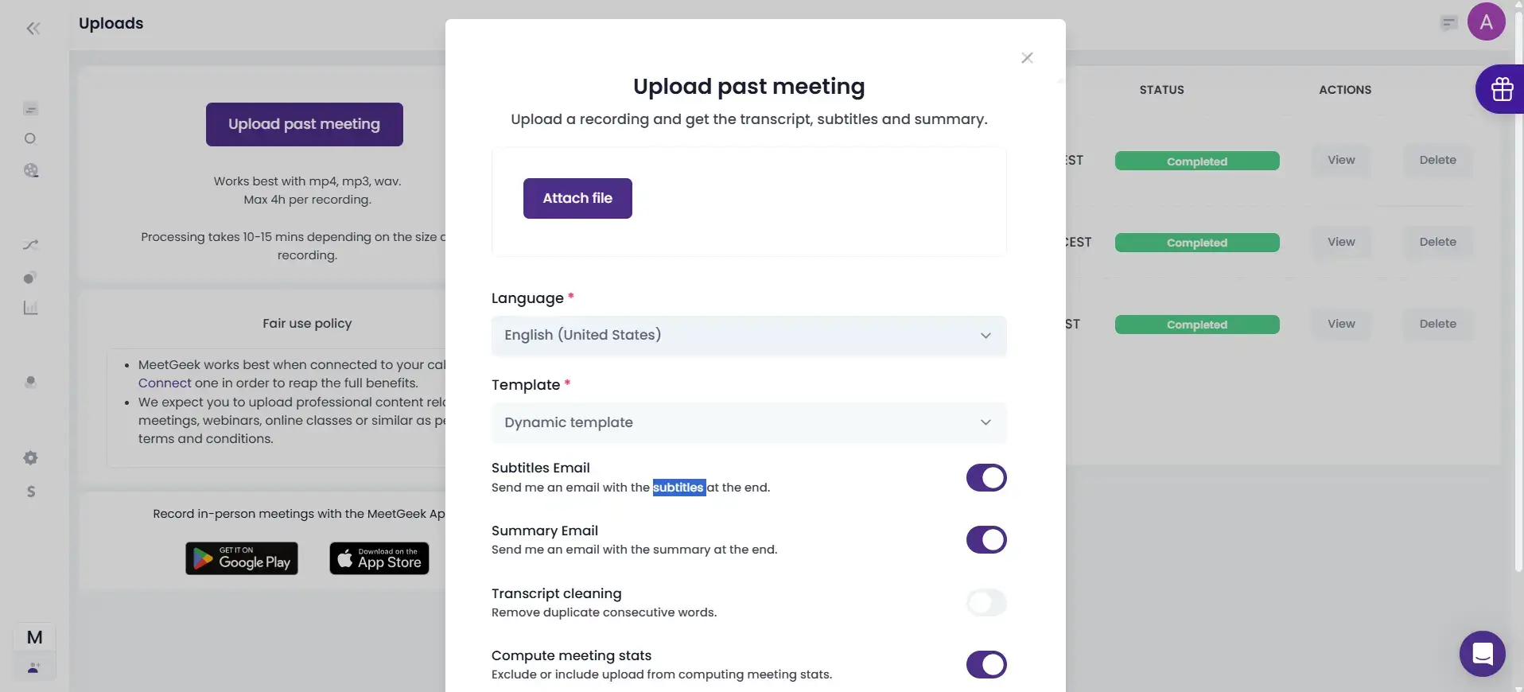Toggle Compute meeting stats off
1524x692 pixels.
coord(986,664)
